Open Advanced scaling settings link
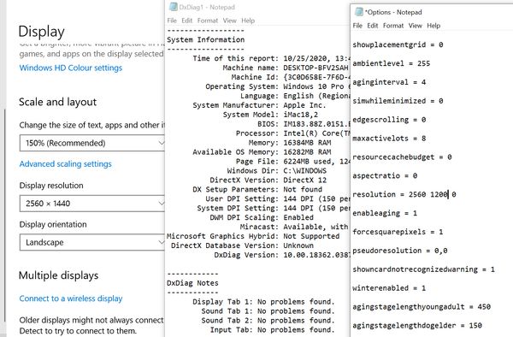 66,164
